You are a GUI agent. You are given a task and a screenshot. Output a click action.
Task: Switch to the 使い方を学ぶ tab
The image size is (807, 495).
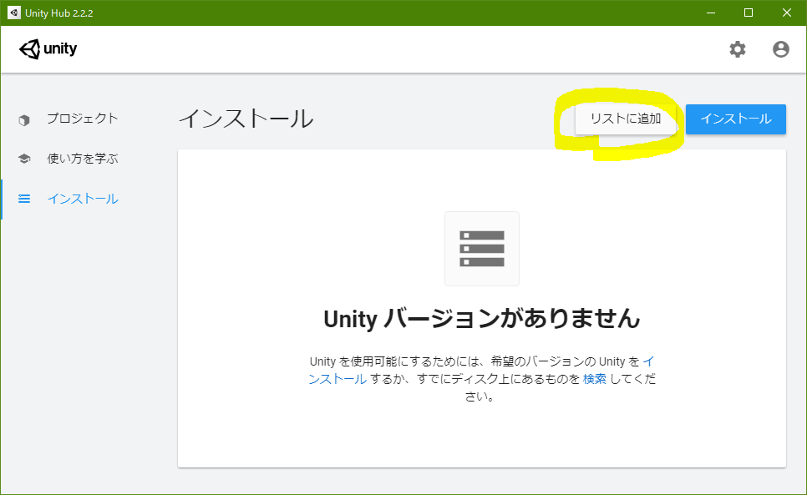pos(83,159)
